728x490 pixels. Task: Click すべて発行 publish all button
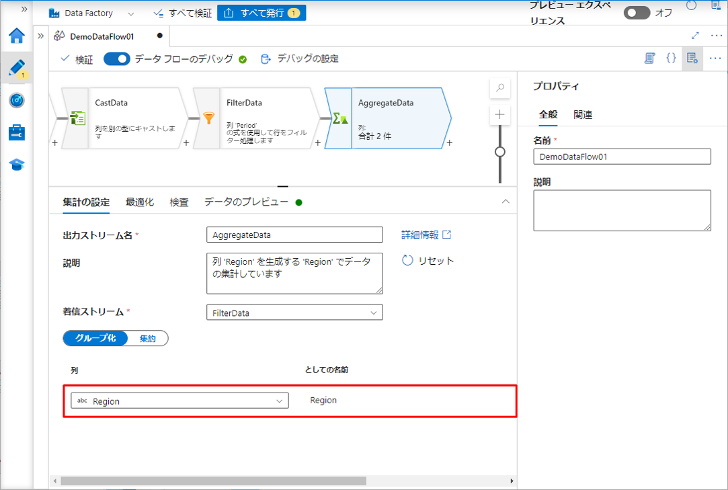(x=261, y=13)
